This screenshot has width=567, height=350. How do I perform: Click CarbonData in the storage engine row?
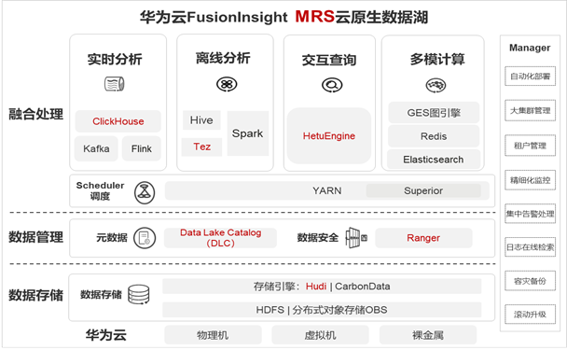click(x=363, y=287)
